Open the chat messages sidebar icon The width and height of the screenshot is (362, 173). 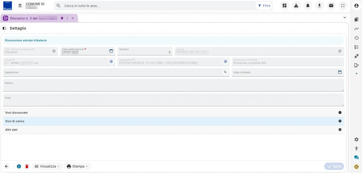(357, 157)
